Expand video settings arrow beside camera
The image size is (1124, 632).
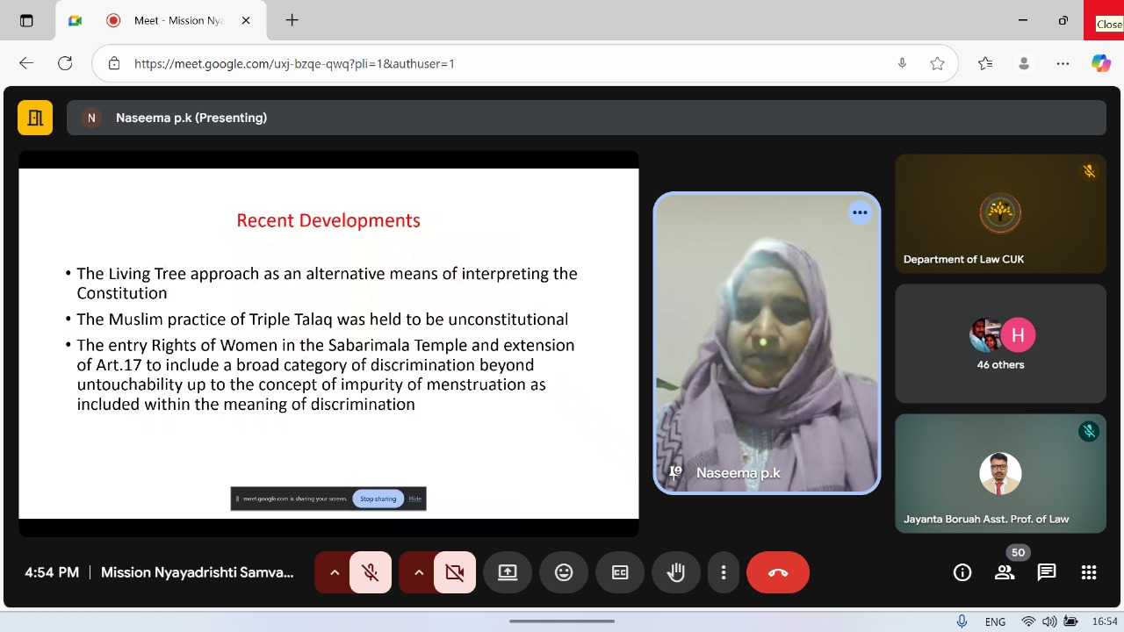419,572
